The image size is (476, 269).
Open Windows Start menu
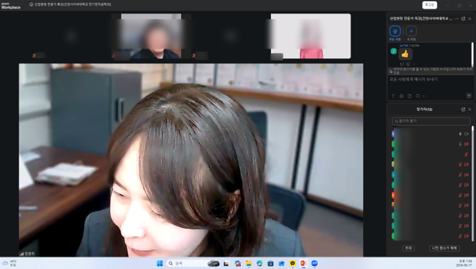[x=160, y=263]
